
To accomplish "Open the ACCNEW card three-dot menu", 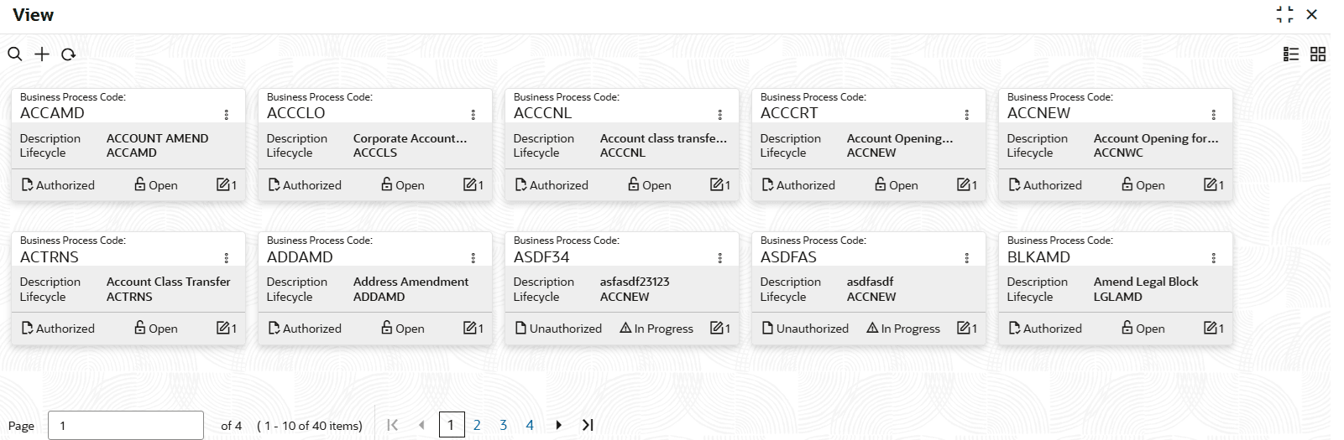I will (1214, 115).
